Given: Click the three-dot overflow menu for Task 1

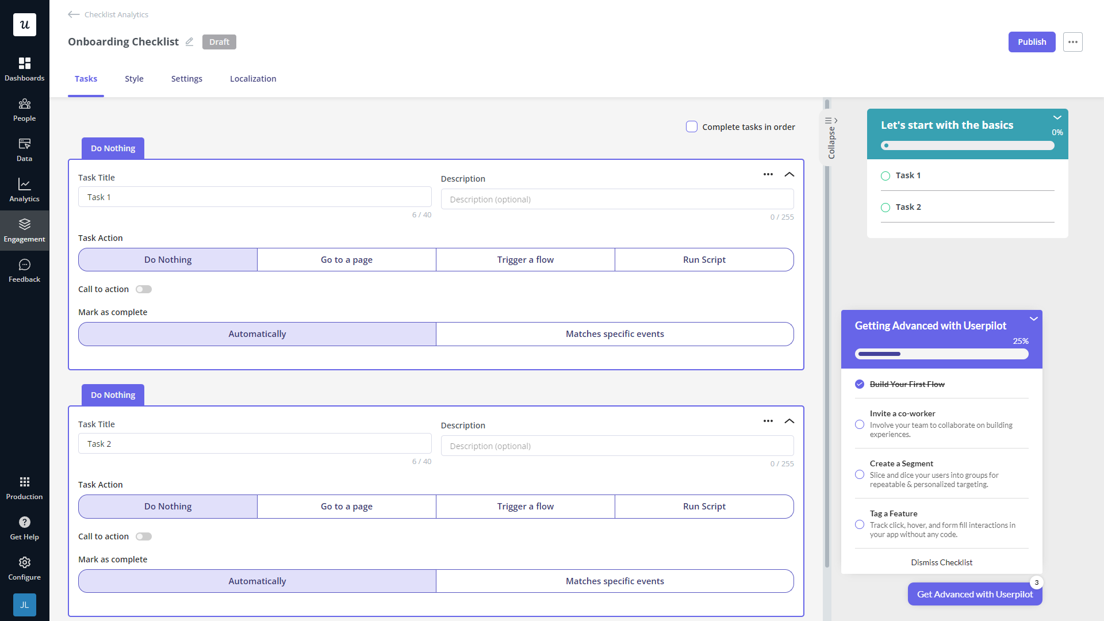Looking at the screenshot, I should coord(768,174).
